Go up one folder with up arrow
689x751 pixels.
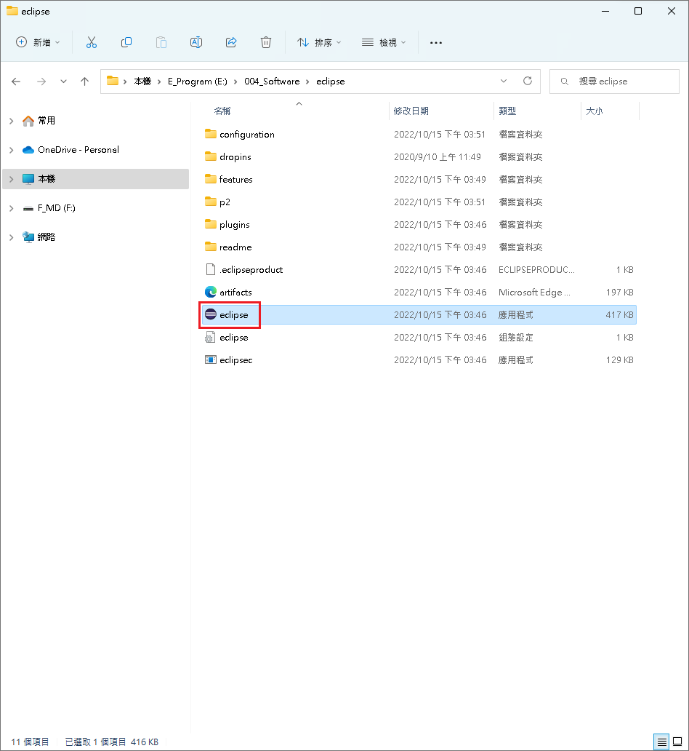(x=85, y=82)
